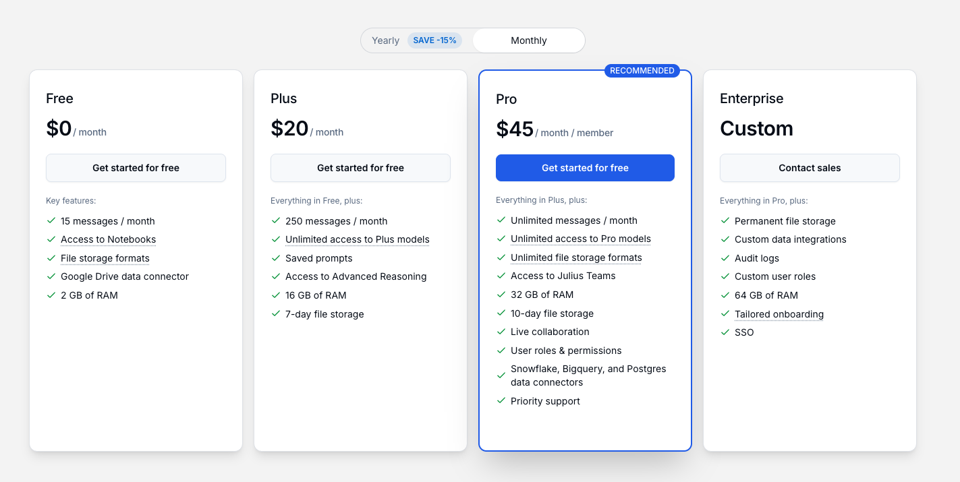960x482 pixels.
Task: Click the checkmark beside "Saved prompts"
Action: [x=276, y=258]
